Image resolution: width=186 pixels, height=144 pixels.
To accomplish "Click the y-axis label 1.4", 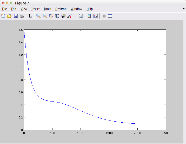I will (x=21, y=42).
